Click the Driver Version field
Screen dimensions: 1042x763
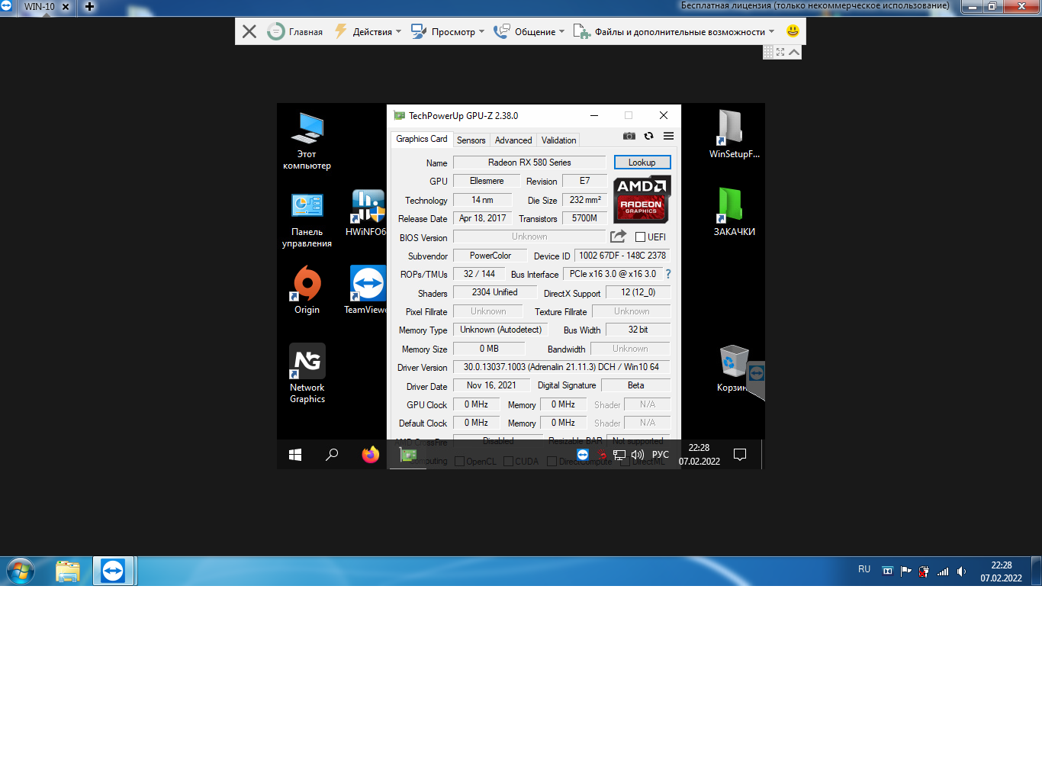tap(561, 367)
